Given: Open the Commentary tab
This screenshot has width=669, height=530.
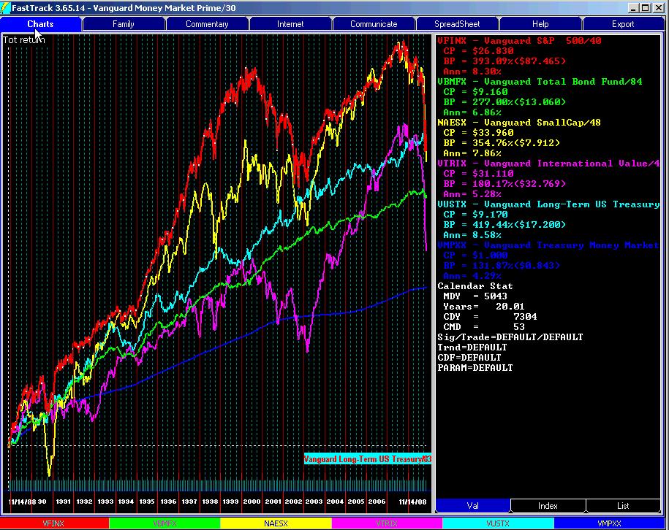Looking at the screenshot, I should point(207,24).
